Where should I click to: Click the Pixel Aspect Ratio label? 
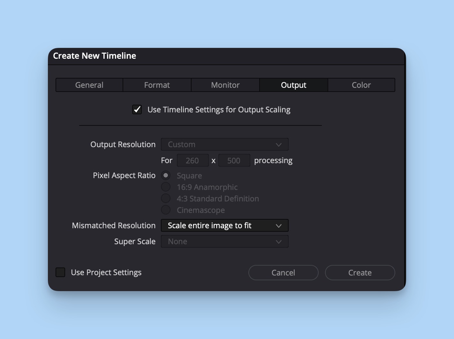(x=124, y=176)
